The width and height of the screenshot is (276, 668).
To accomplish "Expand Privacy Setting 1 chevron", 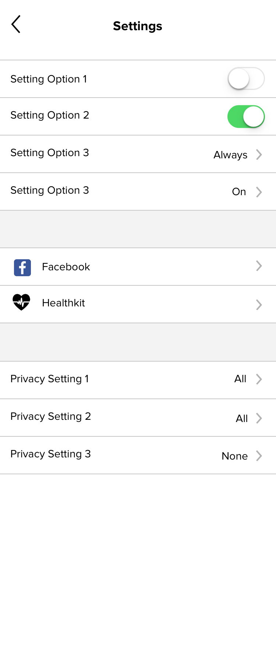I will click(x=259, y=379).
